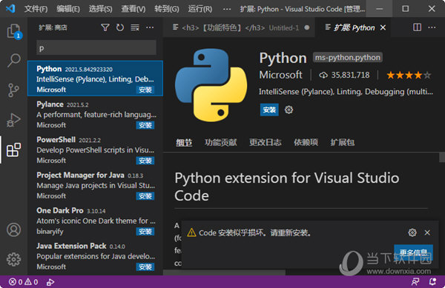This screenshot has height=288, width=445.
Task: Click the 更多信息 button in notification
Action: [414, 252]
